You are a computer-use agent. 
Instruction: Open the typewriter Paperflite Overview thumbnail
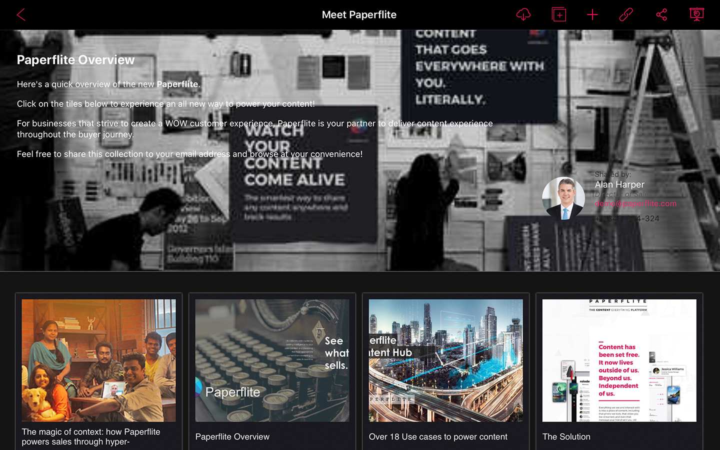(272, 360)
